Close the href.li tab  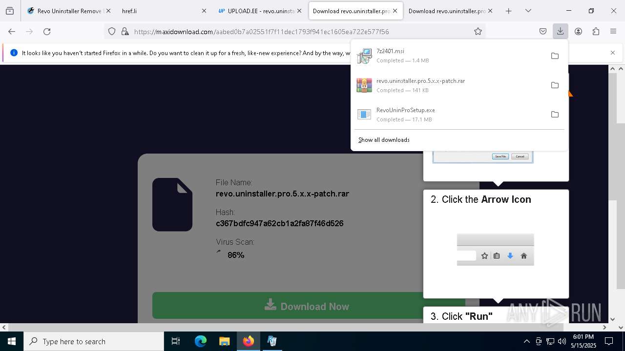(204, 11)
